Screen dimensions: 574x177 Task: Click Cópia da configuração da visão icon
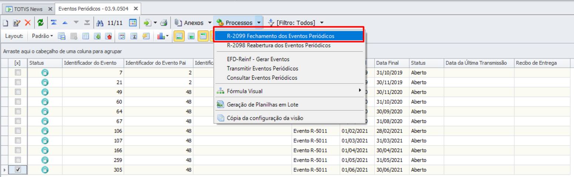[x=221, y=118]
